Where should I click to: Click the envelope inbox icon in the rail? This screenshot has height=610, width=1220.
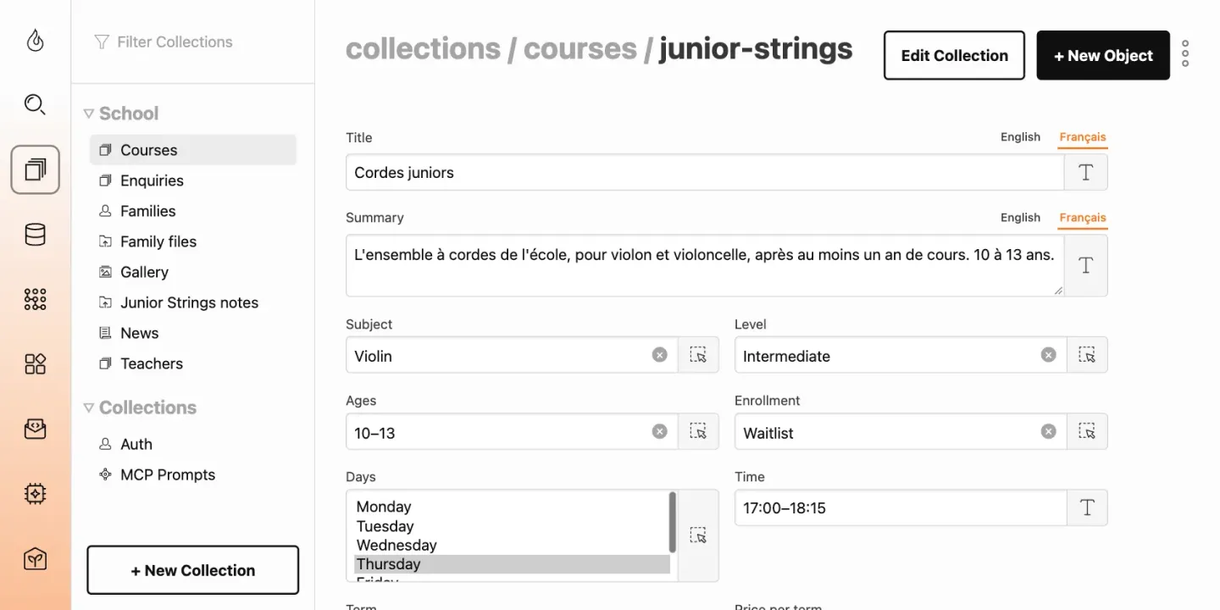click(x=35, y=429)
